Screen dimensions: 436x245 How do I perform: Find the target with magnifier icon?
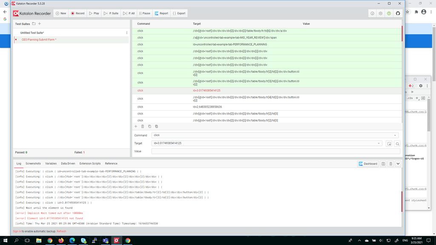click(x=397, y=144)
